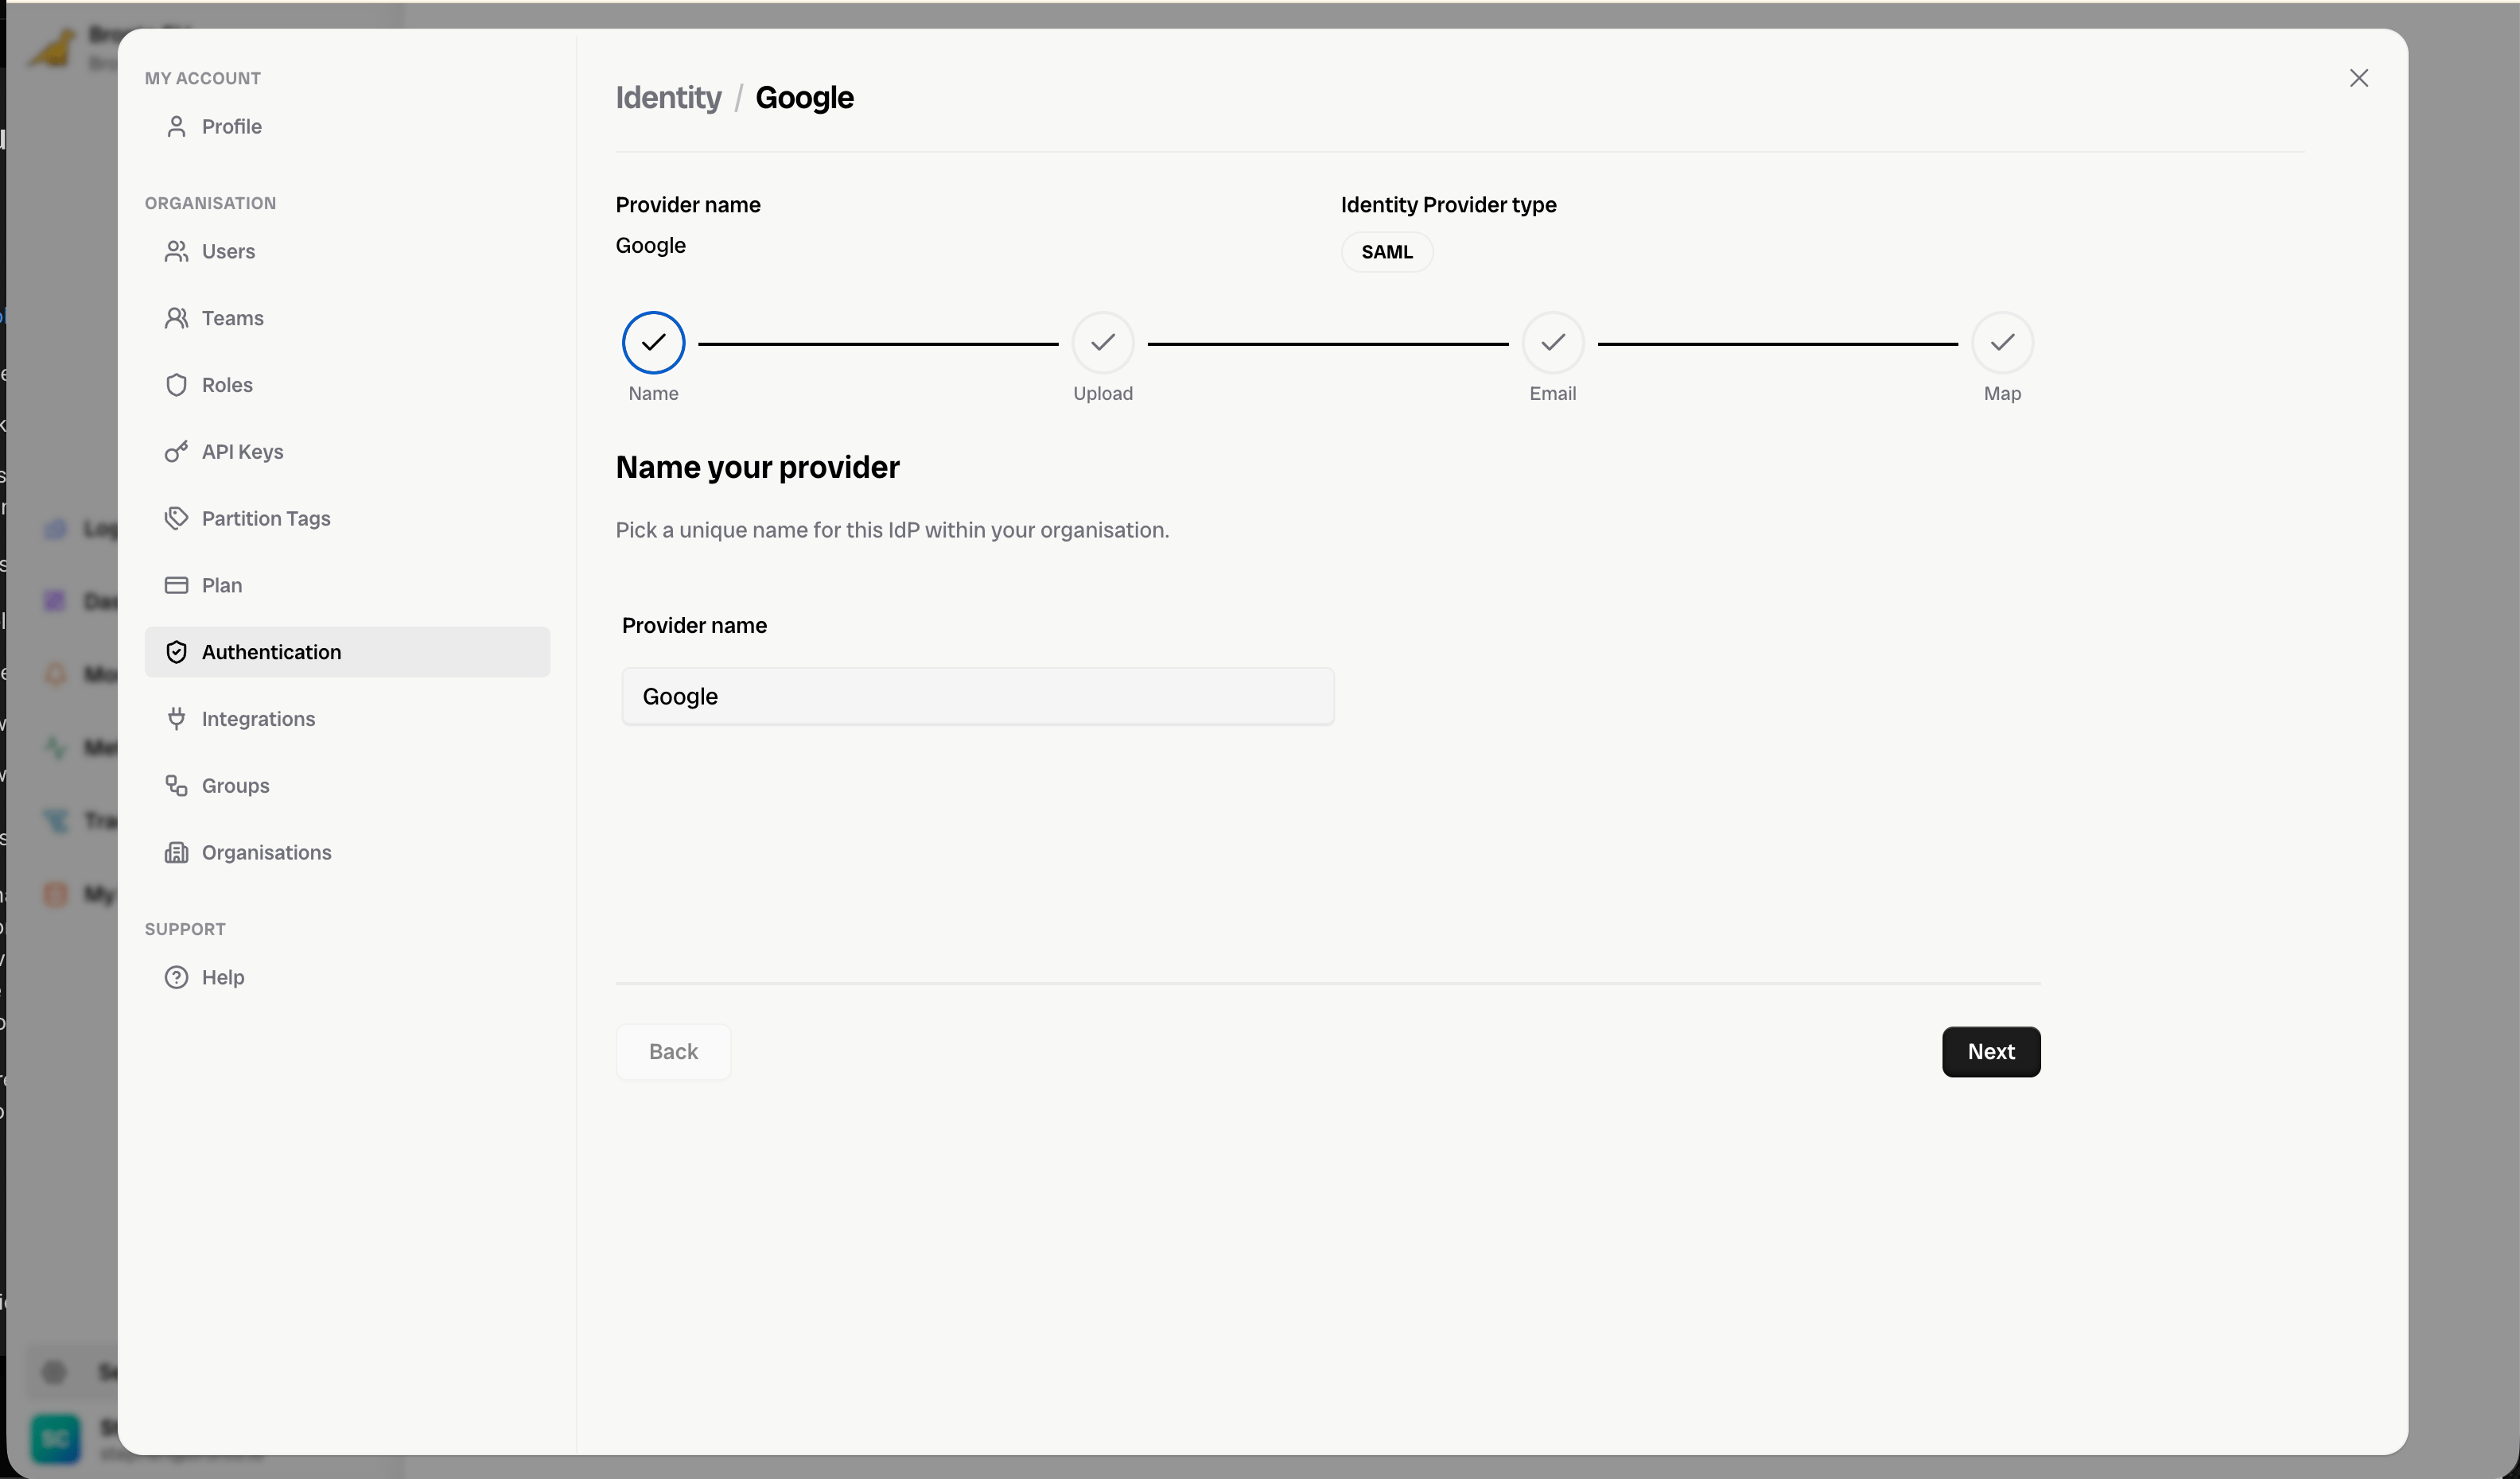Click the Identity Provider type label
Viewport: 2520px width, 1479px height.
click(x=1448, y=205)
